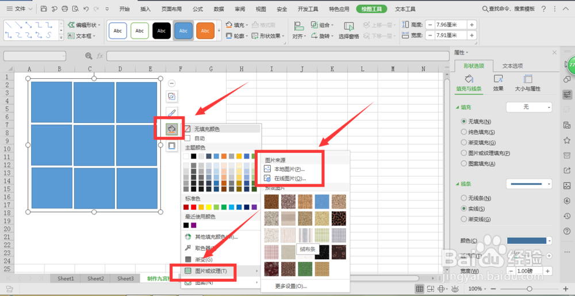Click the Undo arrow icon
Image resolution: width=575 pixels, height=296 pixels.
[x=86, y=9]
